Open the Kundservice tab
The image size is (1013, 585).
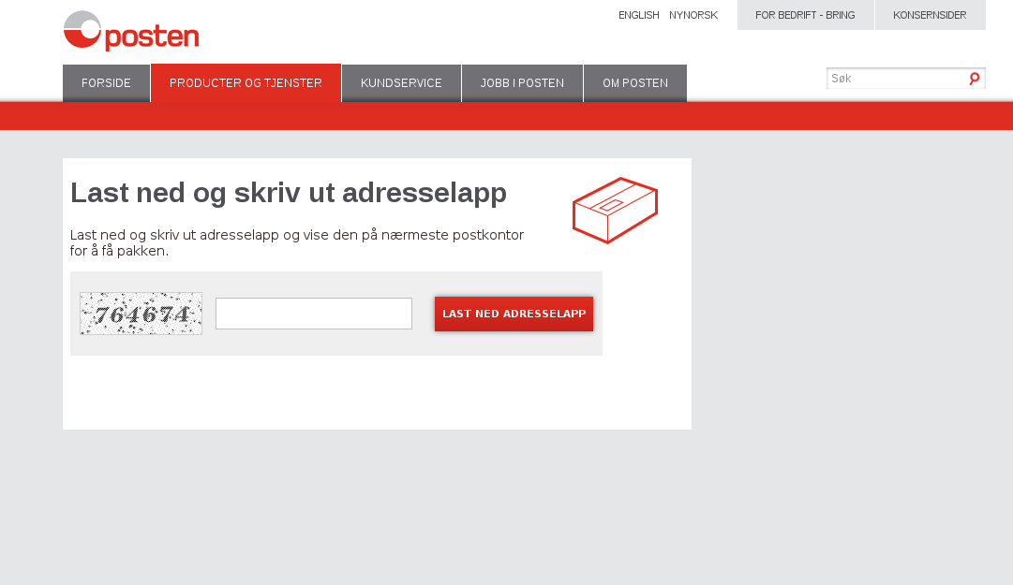[x=401, y=83]
